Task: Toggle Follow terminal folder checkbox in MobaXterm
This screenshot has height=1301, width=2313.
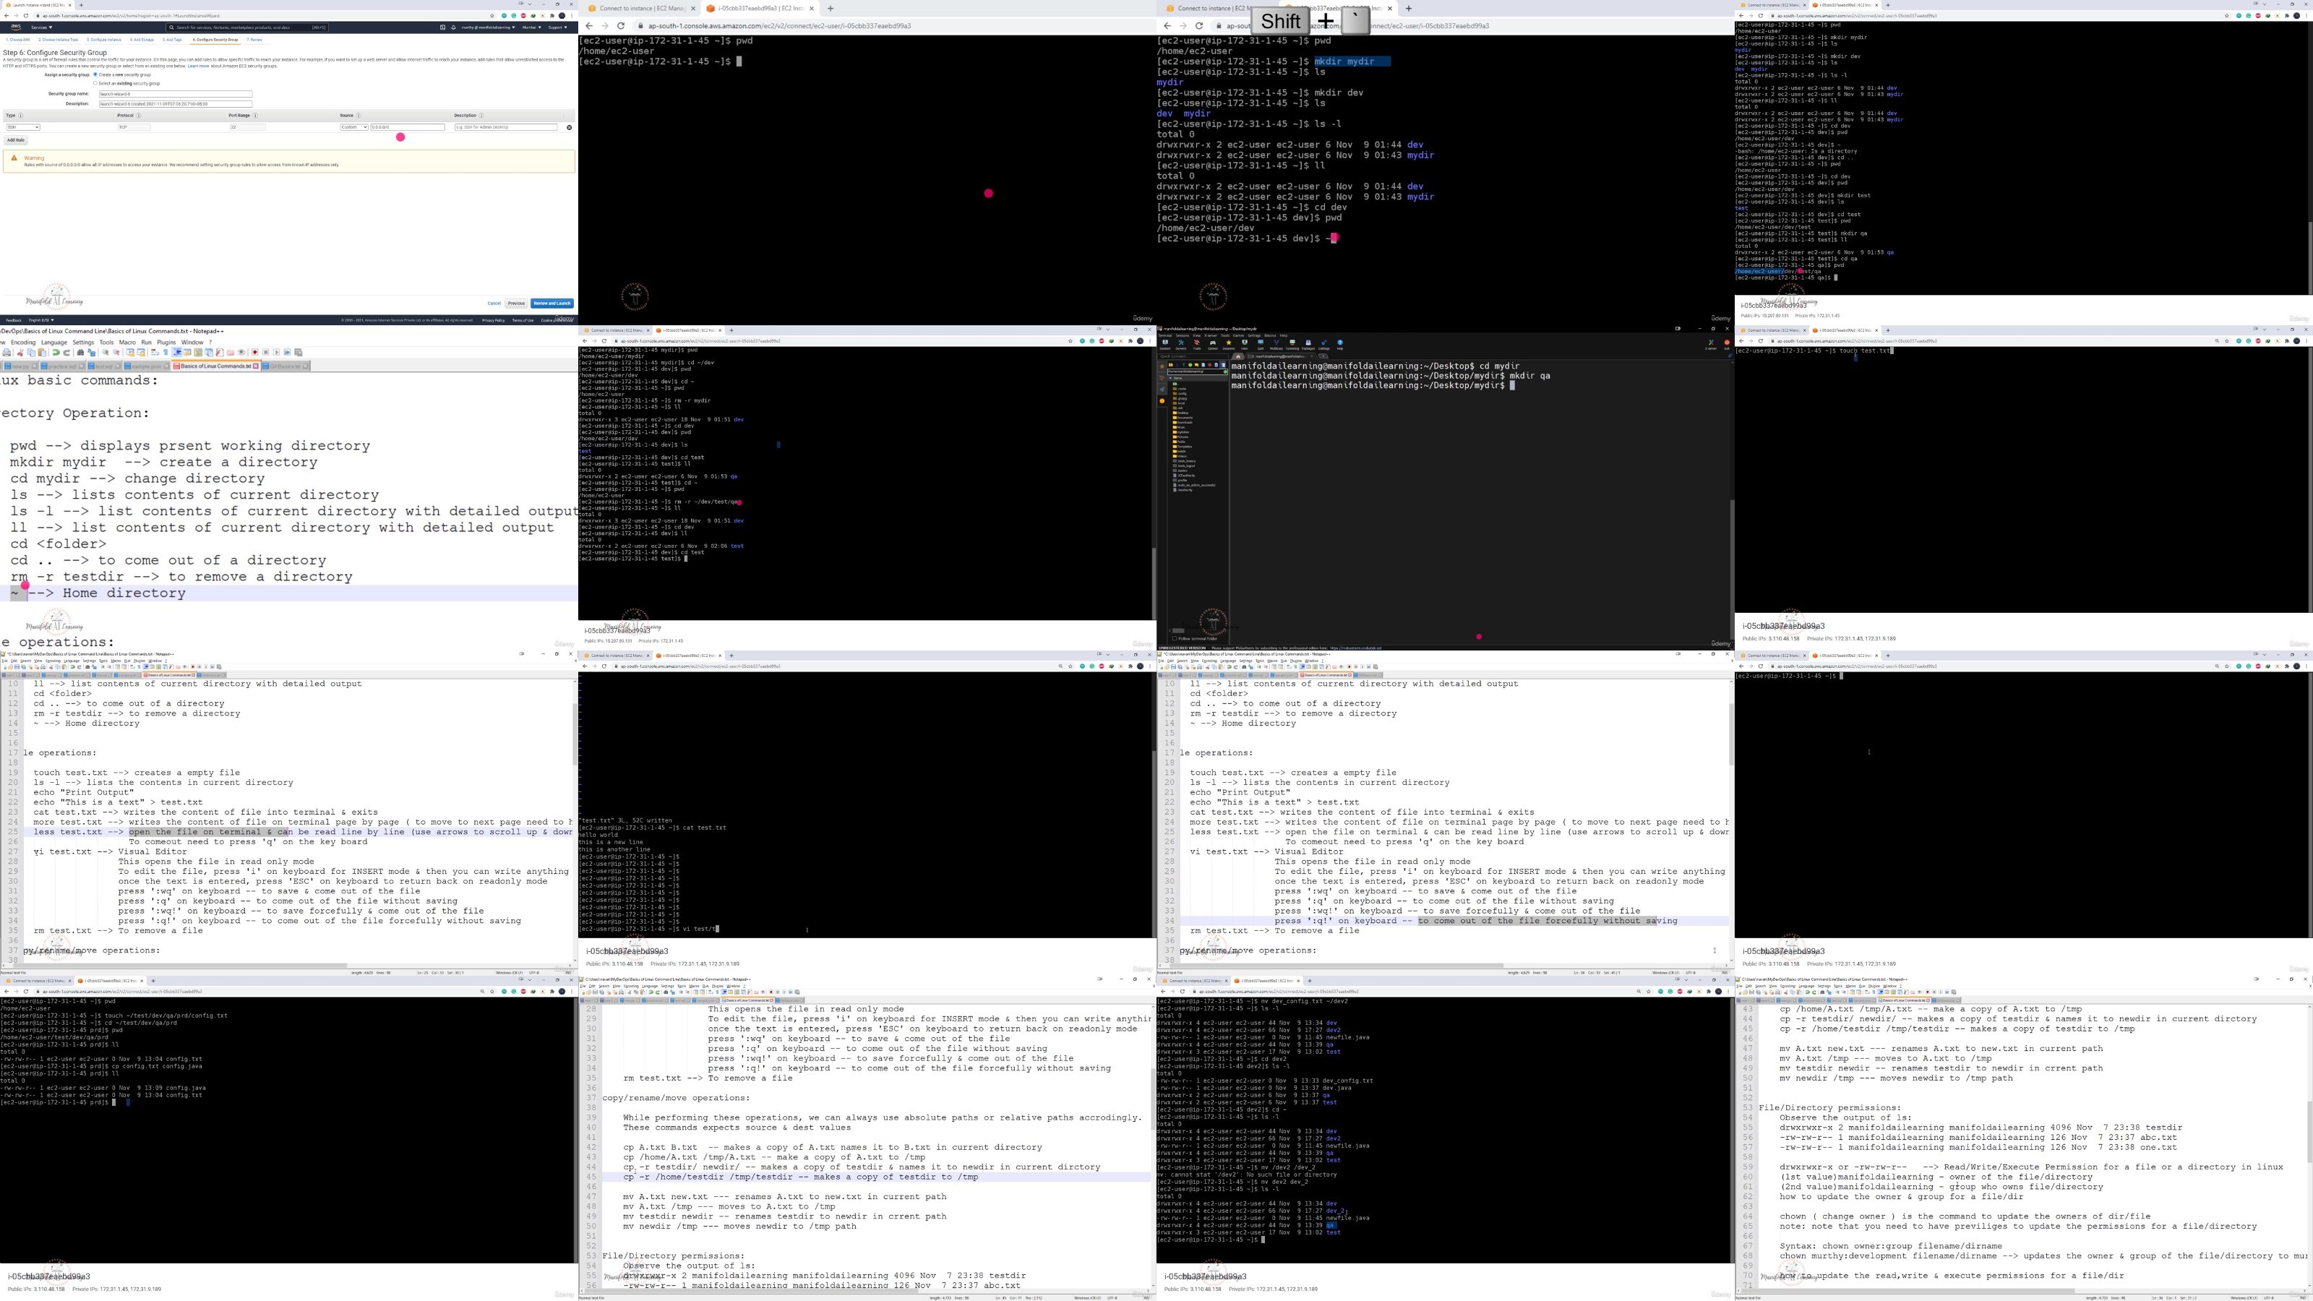Action: click(1175, 638)
